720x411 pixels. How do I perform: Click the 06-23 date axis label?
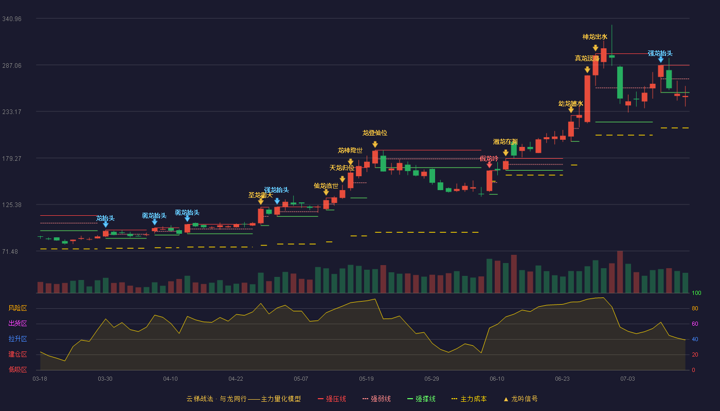tap(563, 379)
